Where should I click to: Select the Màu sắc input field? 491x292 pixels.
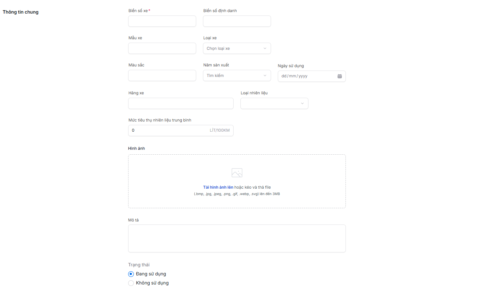click(x=162, y=75)
